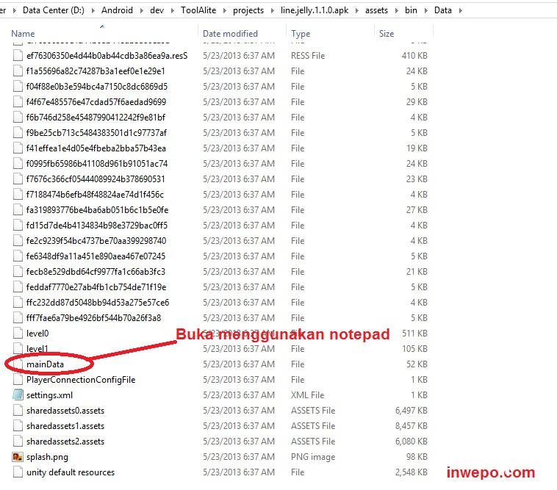
Task: Click the file icon of ef76306350e4d44b0ab44cdb3a86ea9a.resS
Action: (18, 55)
